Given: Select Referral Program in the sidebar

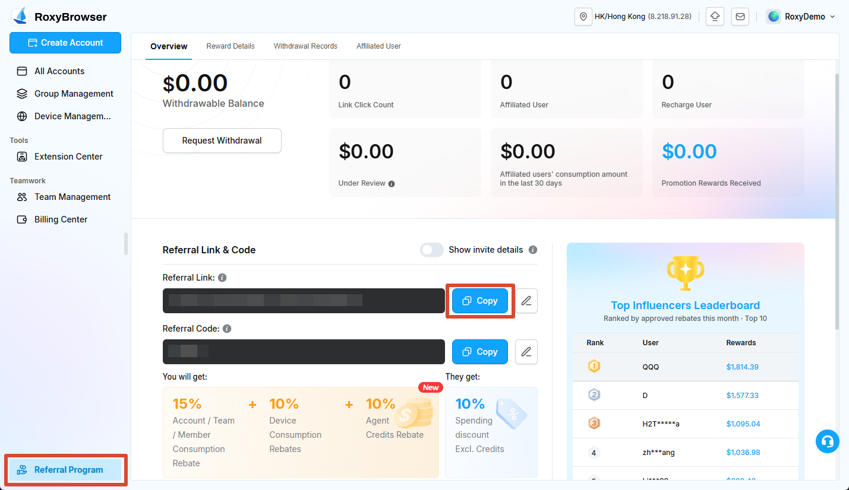Looking at the screenshot, I should (x=65, y=470).
